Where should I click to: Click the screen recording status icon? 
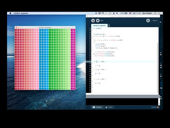click(96, 13)
